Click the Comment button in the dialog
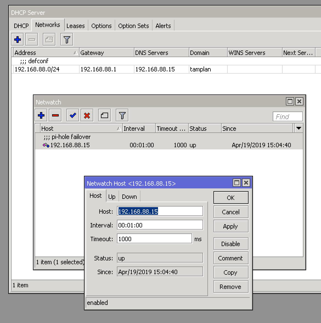The width and height of the screenshot is (321, 323). [231, 258]
